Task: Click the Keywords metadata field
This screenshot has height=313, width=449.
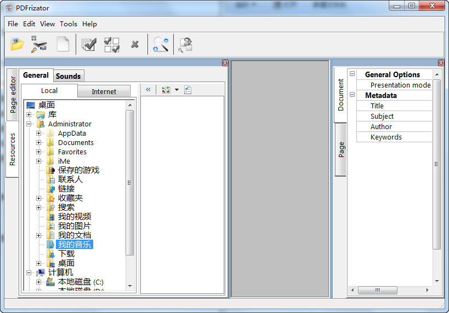Action: coord(394,137)
